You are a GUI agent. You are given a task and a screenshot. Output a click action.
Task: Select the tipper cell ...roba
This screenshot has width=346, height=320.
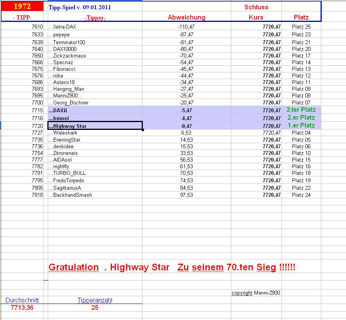95,76
